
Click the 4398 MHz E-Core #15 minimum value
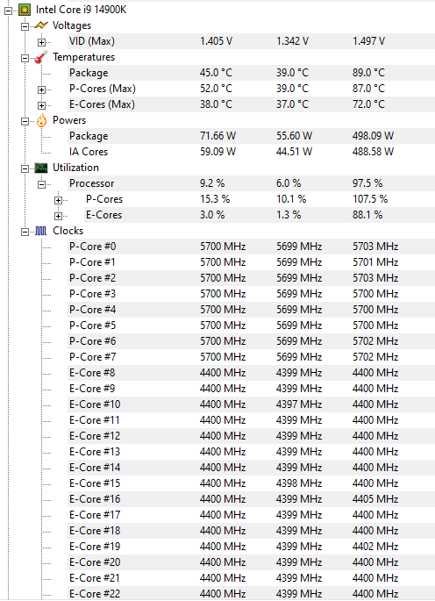point(299,483)
